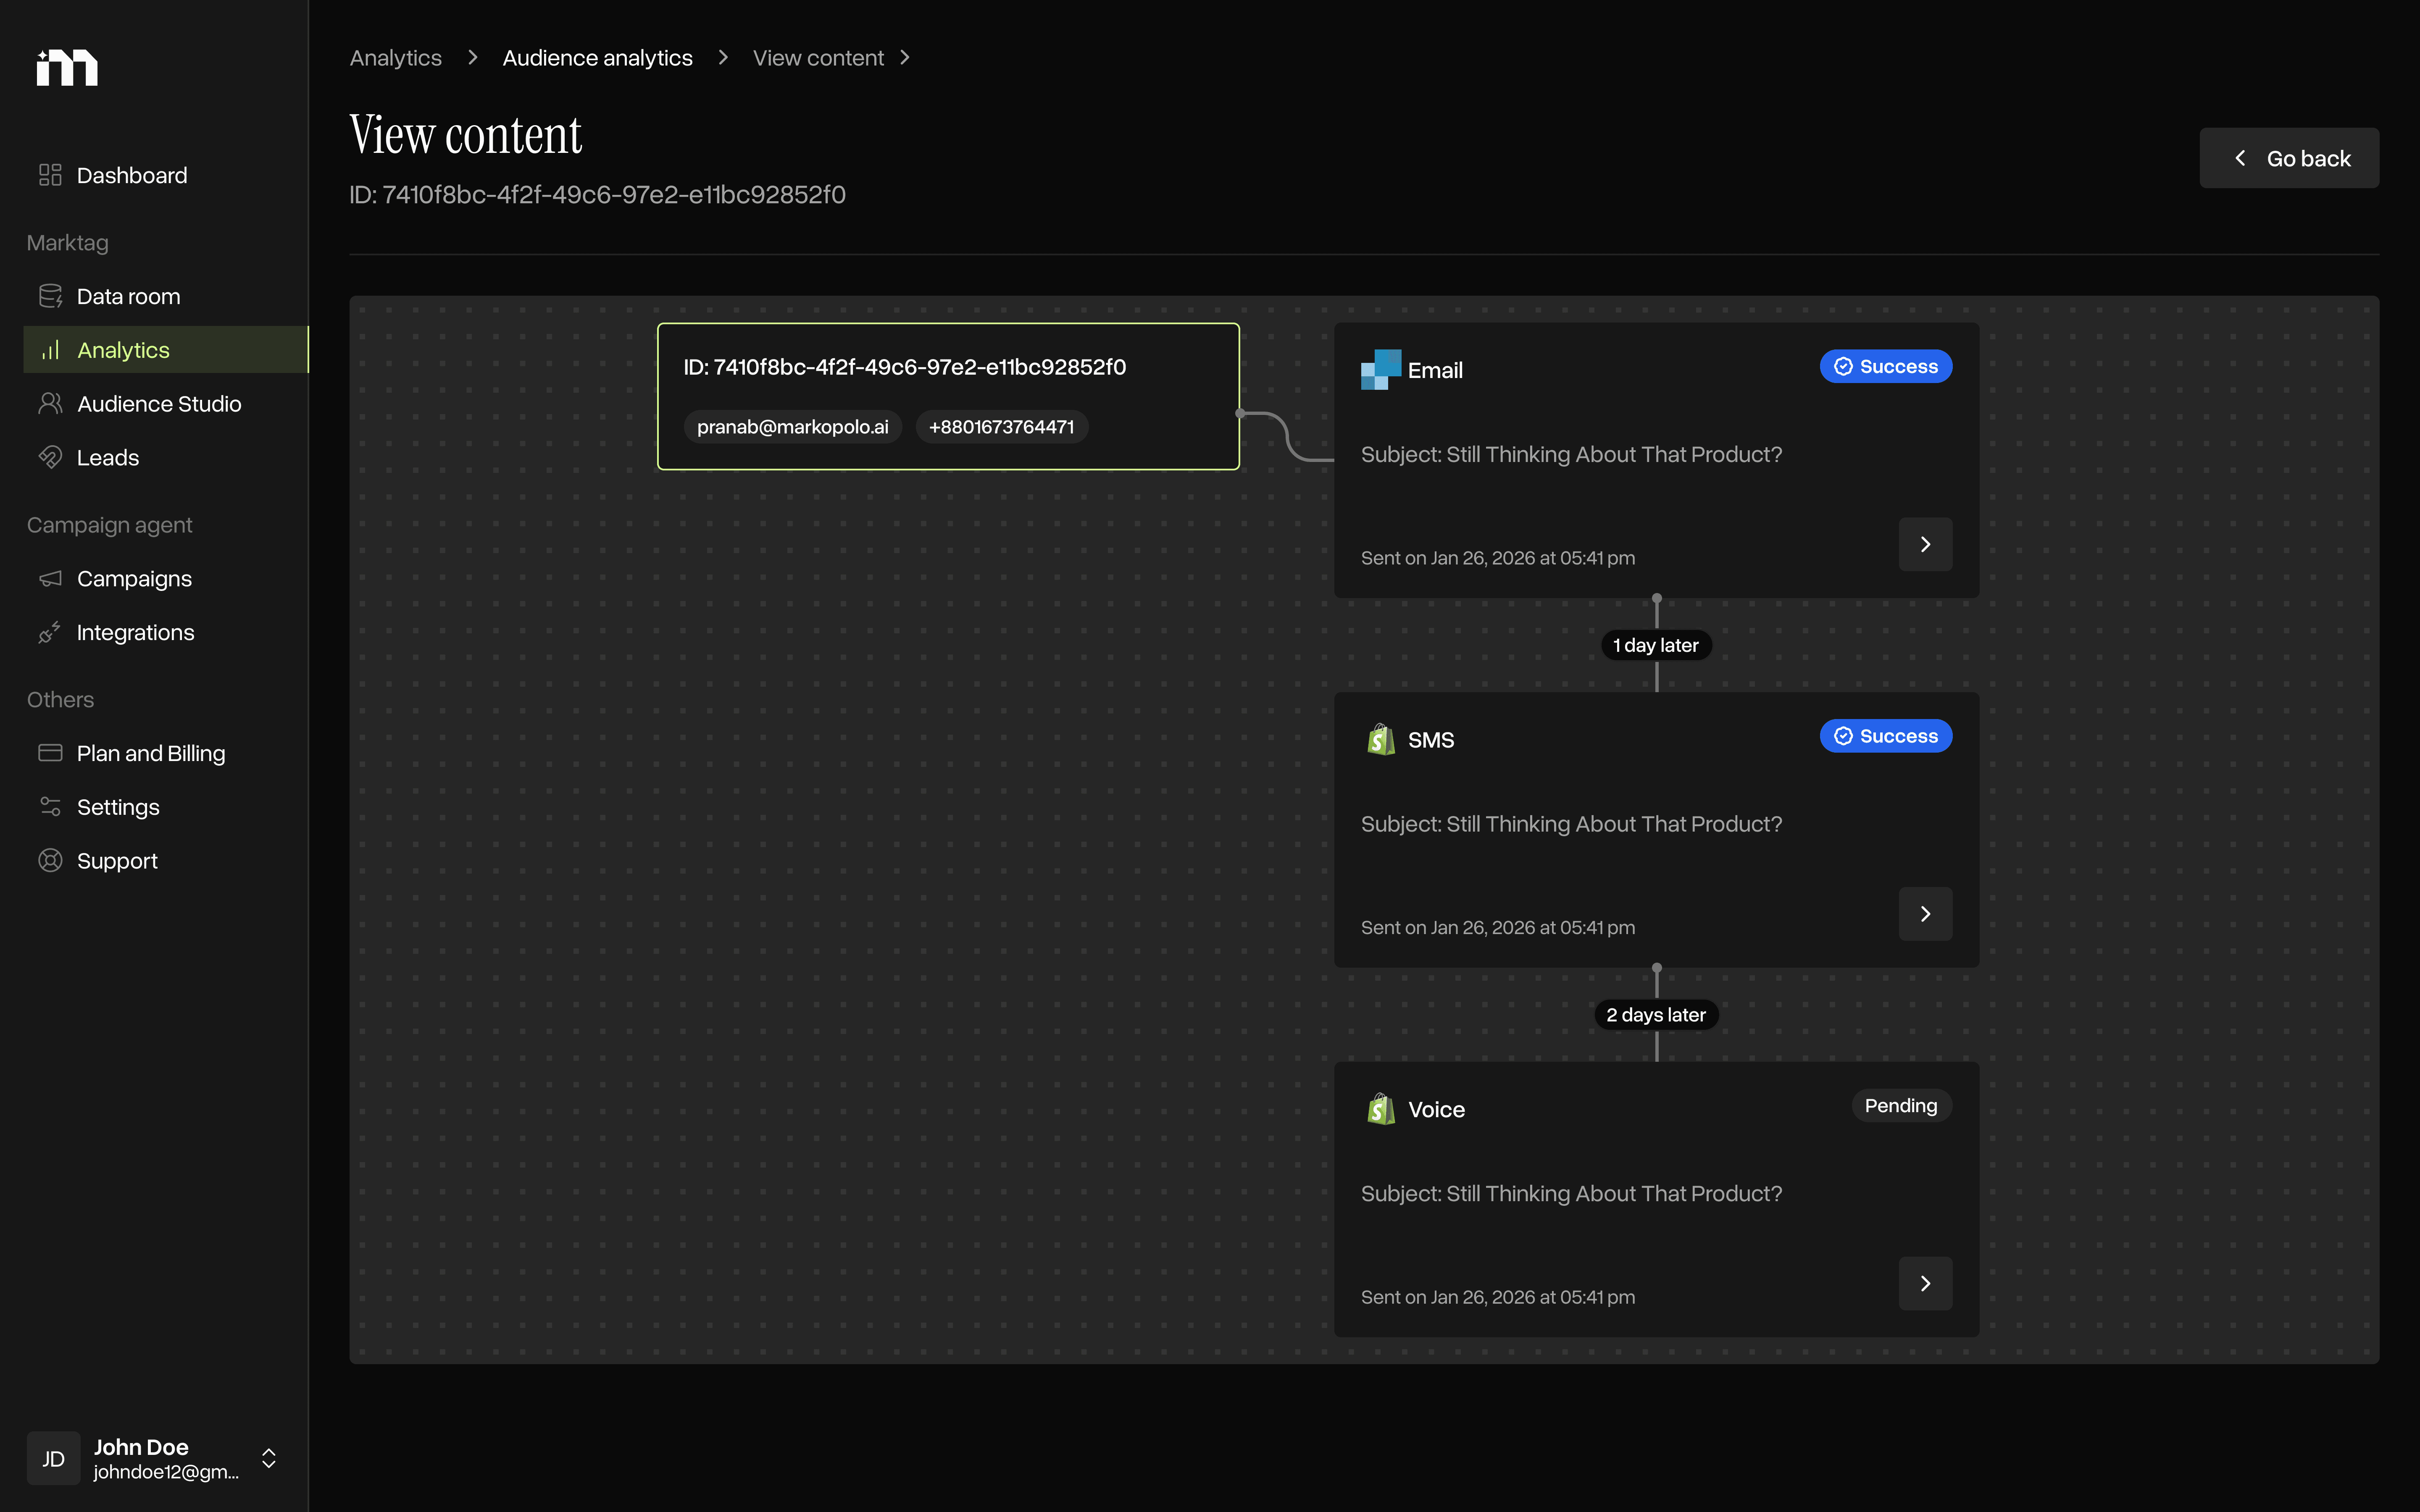Click the Voice Pending status badge
This screenshot has height=1512, width=2420.
click(x=1901, y=1106)
